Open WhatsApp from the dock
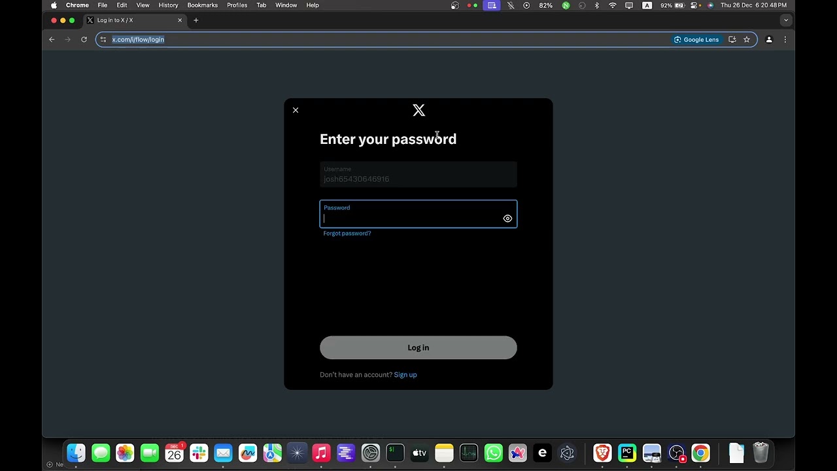The width and height of the screenshot is (837, 471). [x=493, y=453]
